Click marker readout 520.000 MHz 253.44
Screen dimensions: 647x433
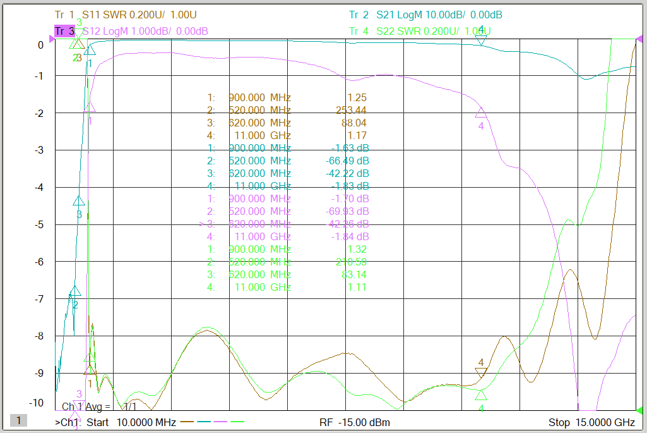click(287, 111)
